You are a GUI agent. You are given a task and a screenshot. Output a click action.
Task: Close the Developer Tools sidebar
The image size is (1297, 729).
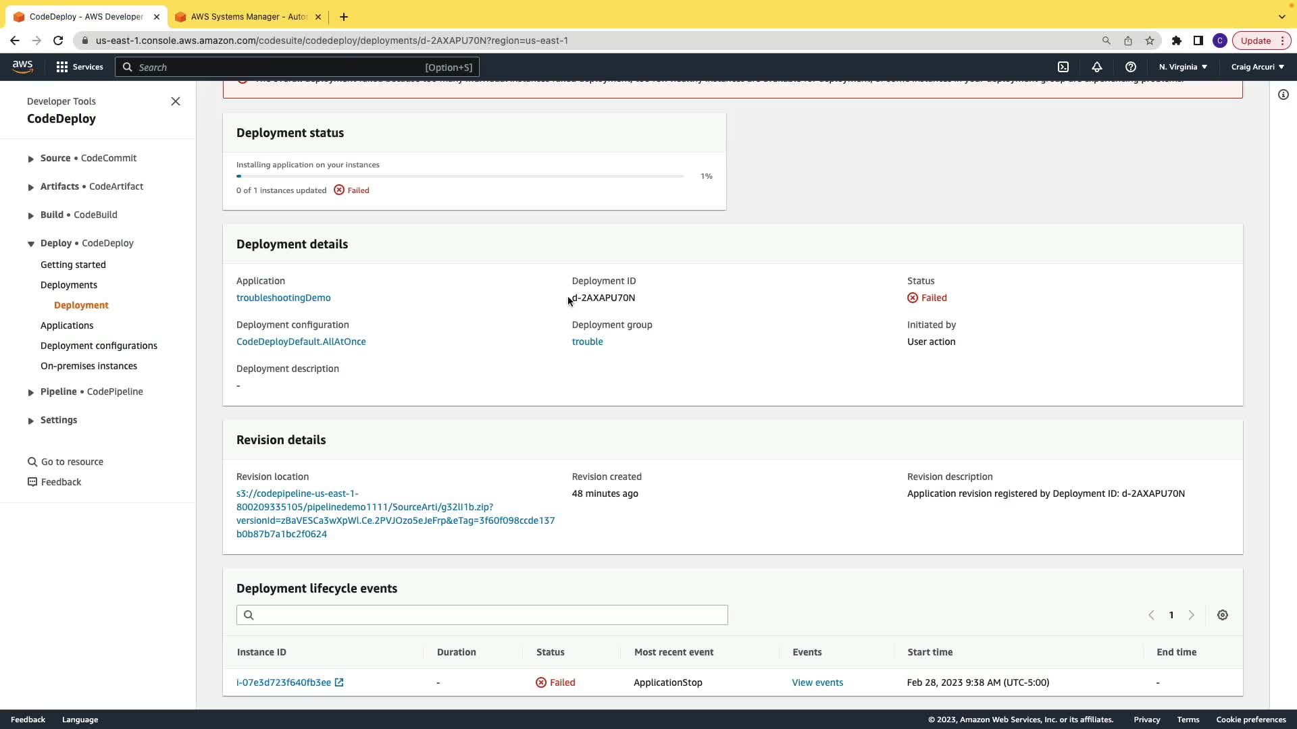point(176,101)
